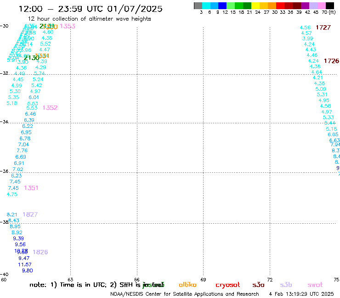Click the latitude axis label -40

pos(4,275)
